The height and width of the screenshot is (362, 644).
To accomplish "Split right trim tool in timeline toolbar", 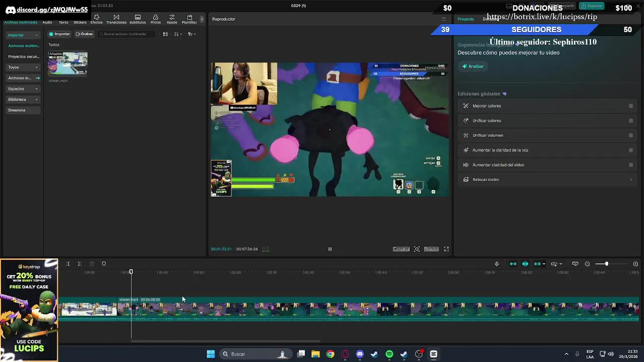I will pyautogui.click(x=79, y=264).
